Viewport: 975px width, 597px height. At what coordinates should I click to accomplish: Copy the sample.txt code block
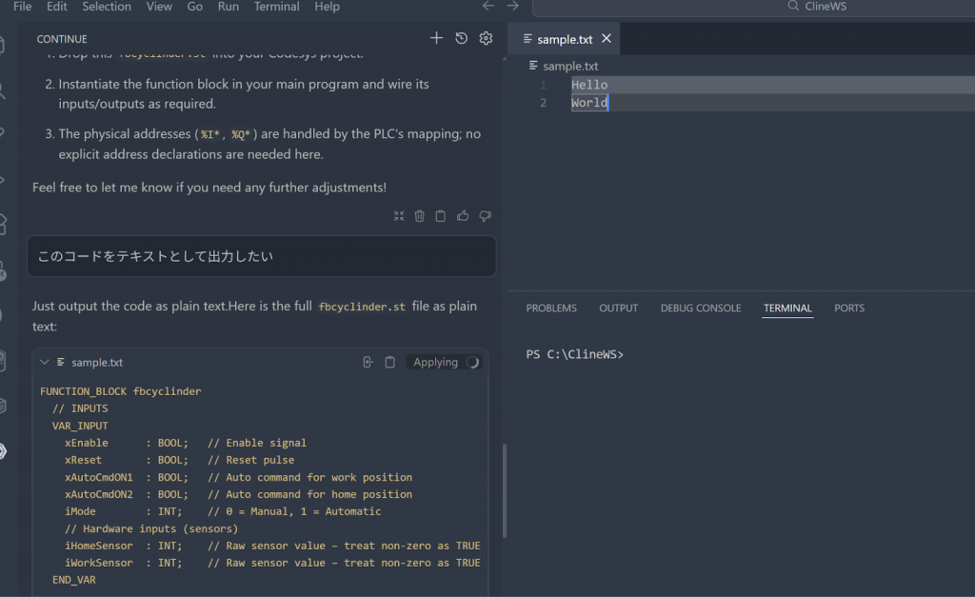click(x=389, y=362)
